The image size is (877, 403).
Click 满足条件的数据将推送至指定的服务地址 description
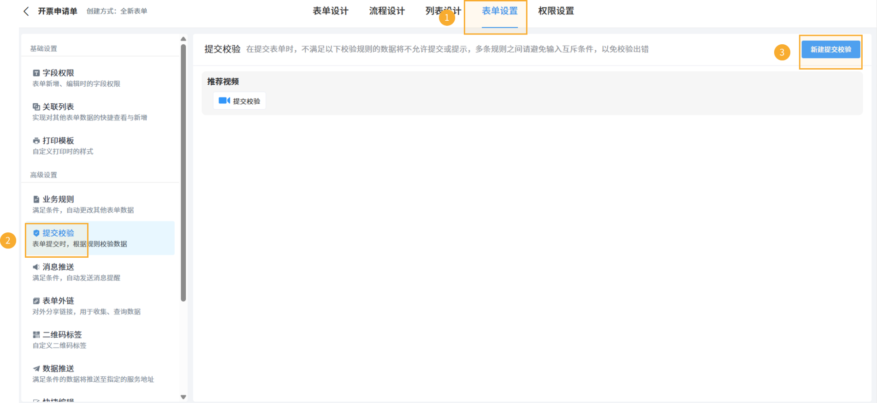click(93, 379)
